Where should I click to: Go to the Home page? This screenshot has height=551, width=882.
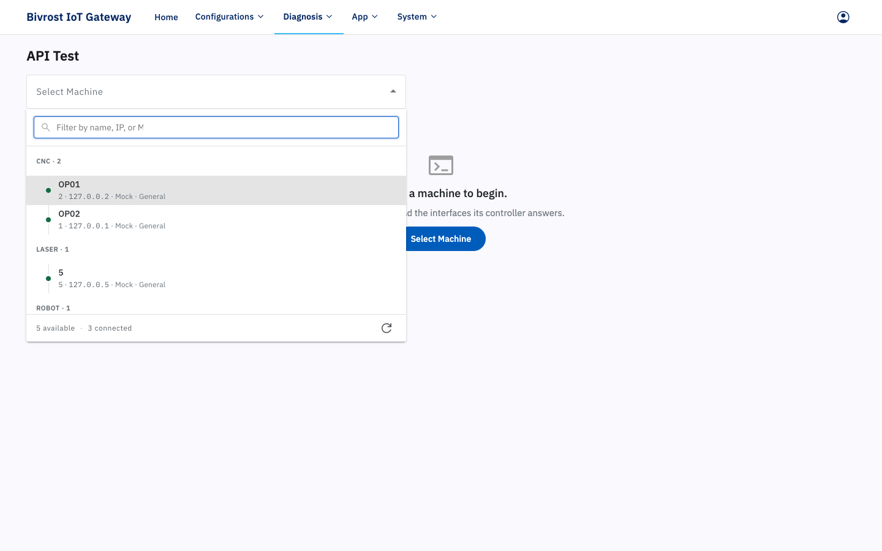point(166,17)
